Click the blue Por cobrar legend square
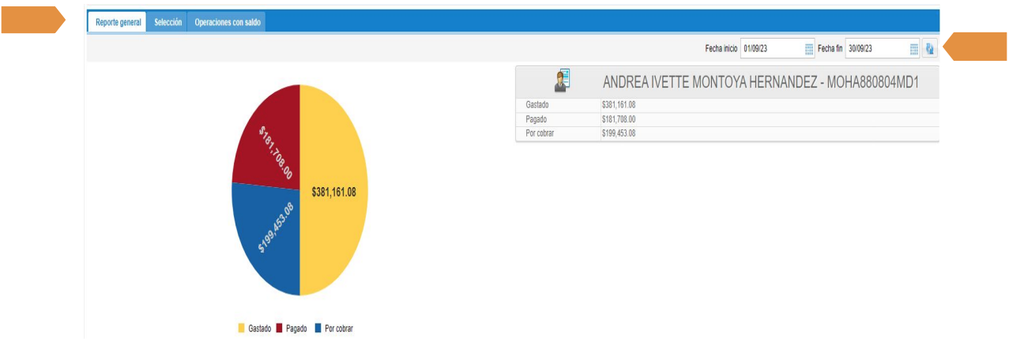 pyautogui.click(x=318, y=328)
